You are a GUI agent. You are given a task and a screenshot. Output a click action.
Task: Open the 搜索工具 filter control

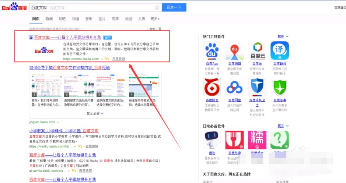[154, 29]
